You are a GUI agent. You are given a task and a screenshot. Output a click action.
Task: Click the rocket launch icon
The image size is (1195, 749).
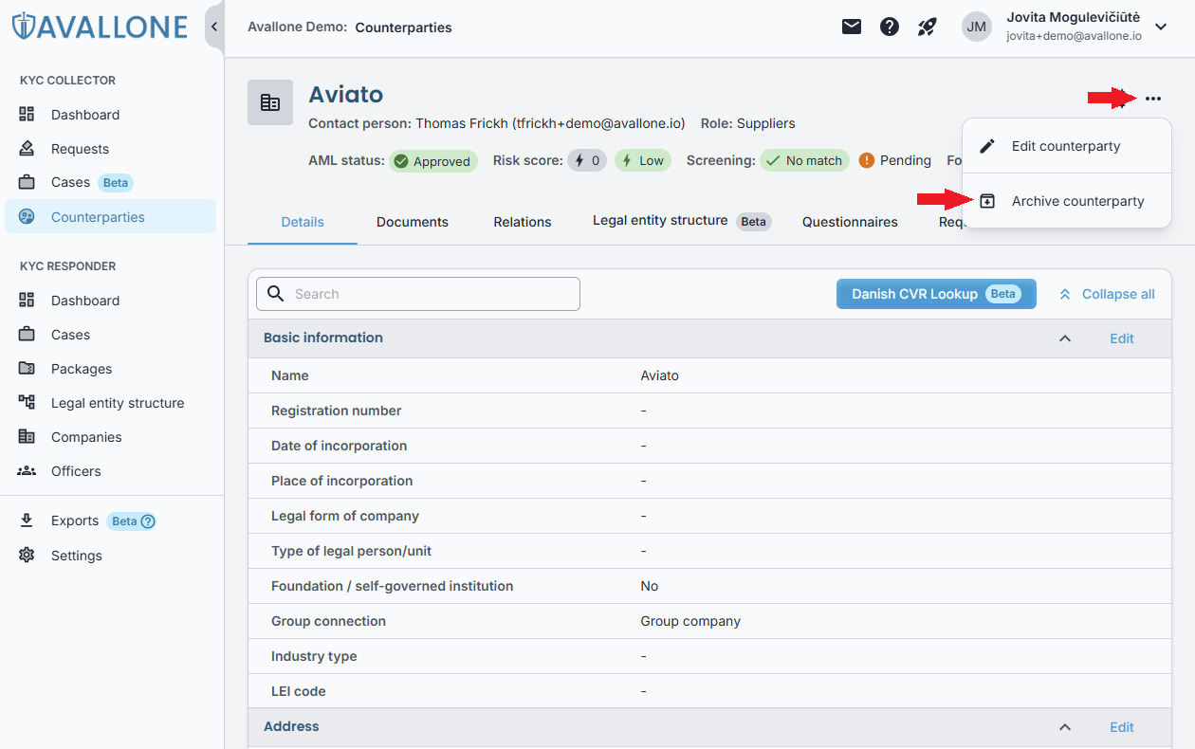point(928,27)
